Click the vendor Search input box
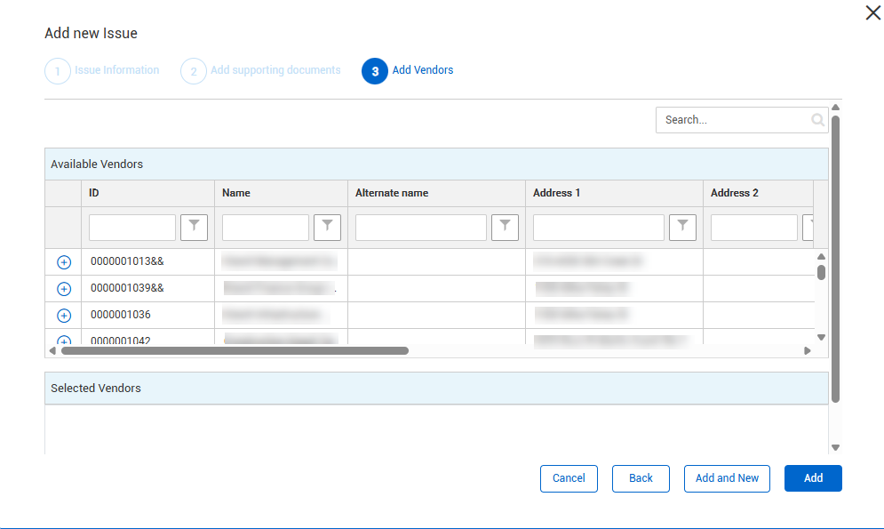Screen dimensions: 884x529 point(733,120)
